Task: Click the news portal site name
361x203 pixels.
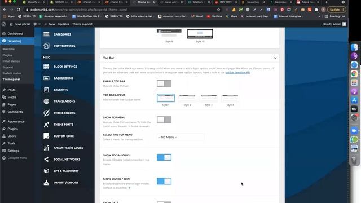Action: 22,24
